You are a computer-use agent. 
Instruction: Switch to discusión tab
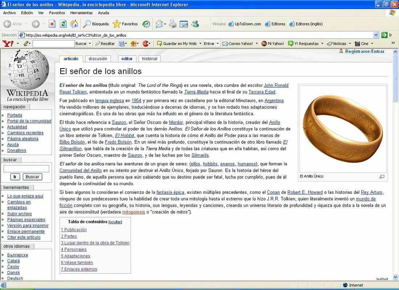click(x=98, y=59)
